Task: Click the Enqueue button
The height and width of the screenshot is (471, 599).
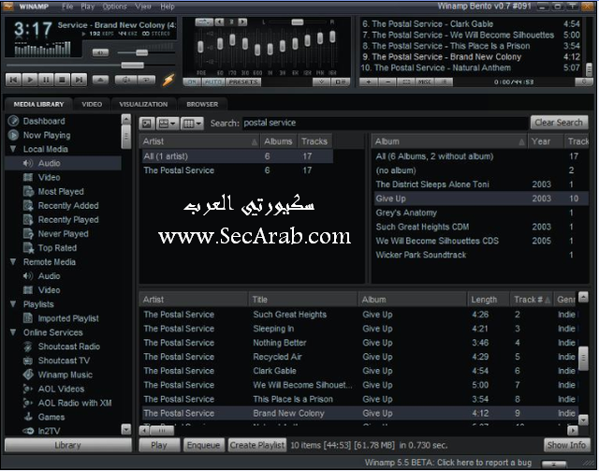Action: (203, 446)
